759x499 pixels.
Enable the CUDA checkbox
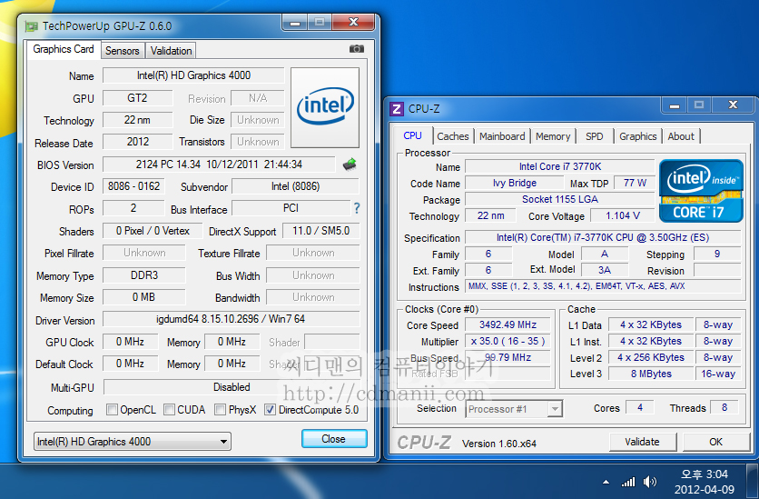169,410
